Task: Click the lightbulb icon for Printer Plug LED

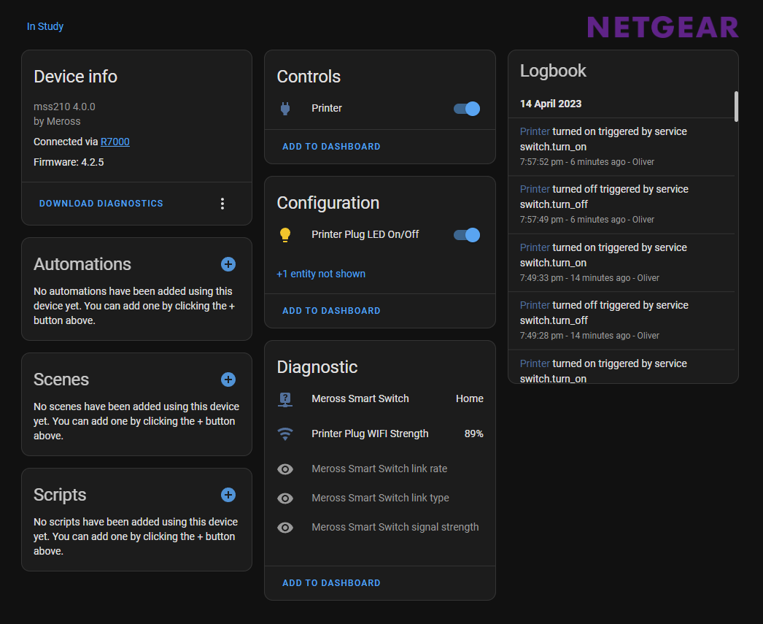Action: (x=285, y=235)
